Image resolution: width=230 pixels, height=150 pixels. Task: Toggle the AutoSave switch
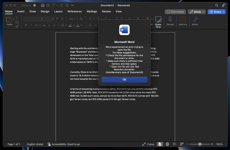[34, 5]
